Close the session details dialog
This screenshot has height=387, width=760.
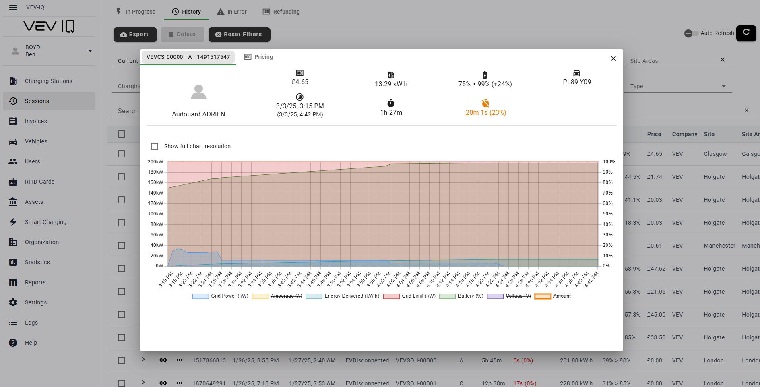[x=613, y=58]
